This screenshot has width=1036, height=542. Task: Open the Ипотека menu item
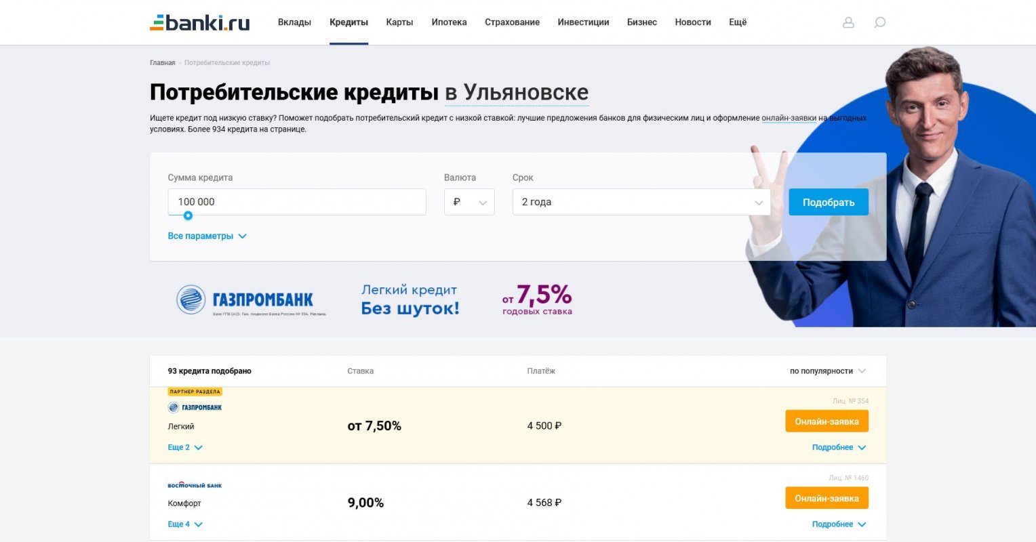(x=449, y=22)
